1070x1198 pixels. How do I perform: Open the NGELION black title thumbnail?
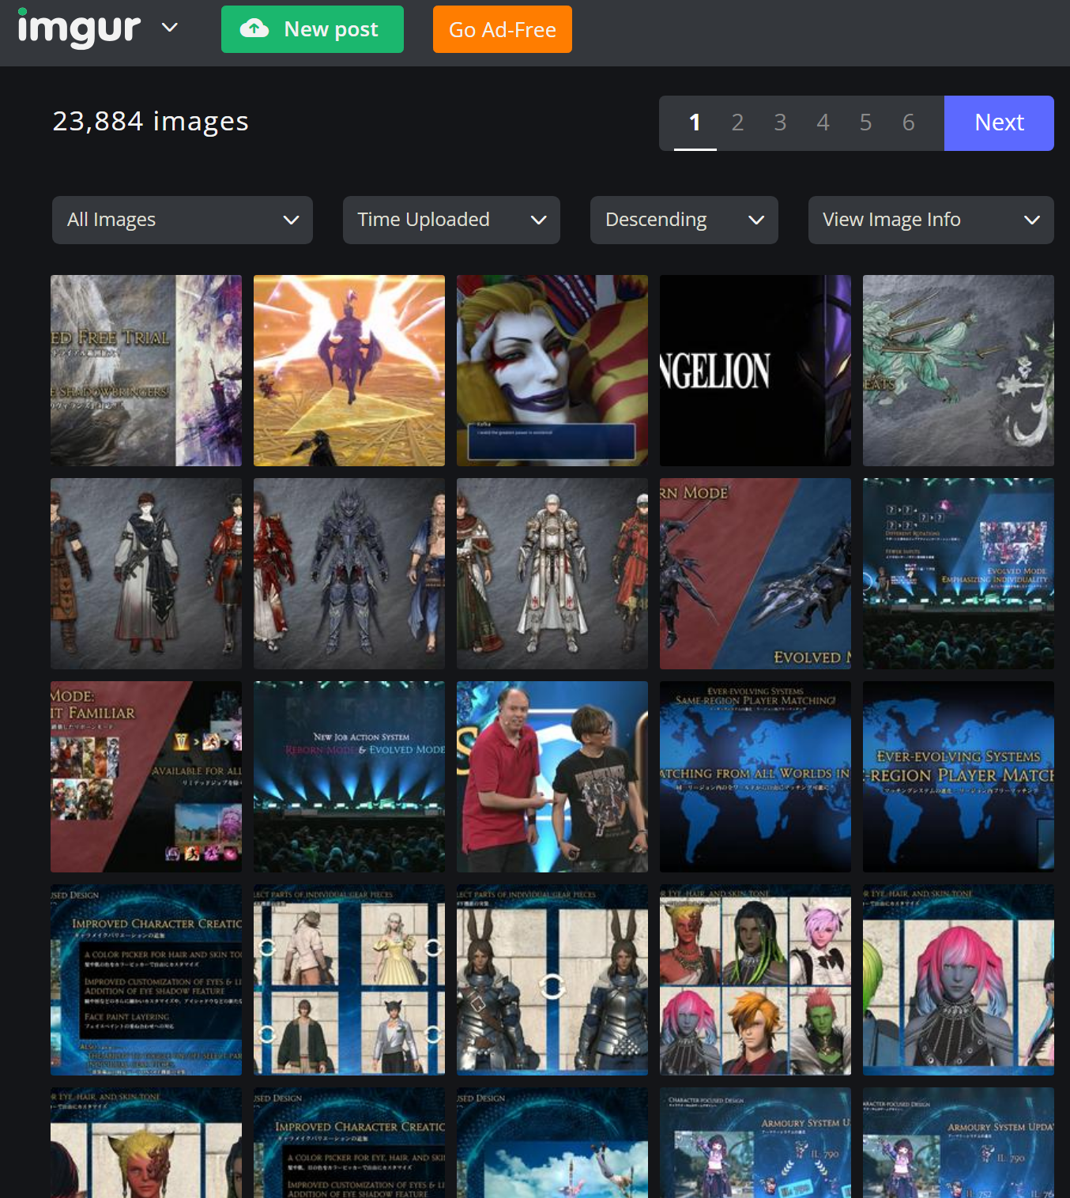(x=755, y=371)
